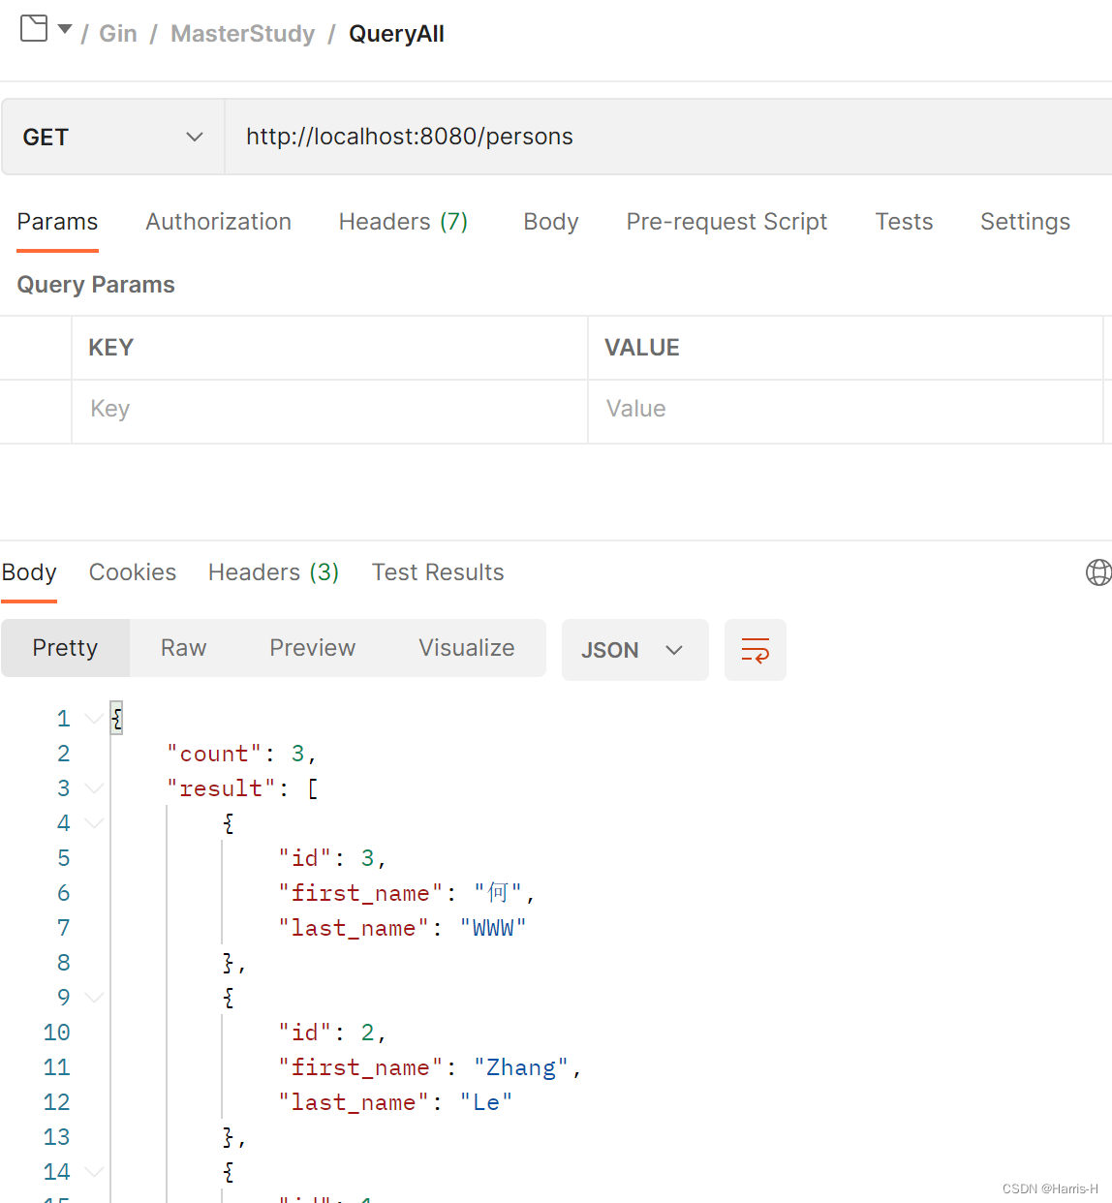This screenshot has width=1112, height=1203.
Task: Toggle the wrap lines icon button
Action: pos(755,650)
